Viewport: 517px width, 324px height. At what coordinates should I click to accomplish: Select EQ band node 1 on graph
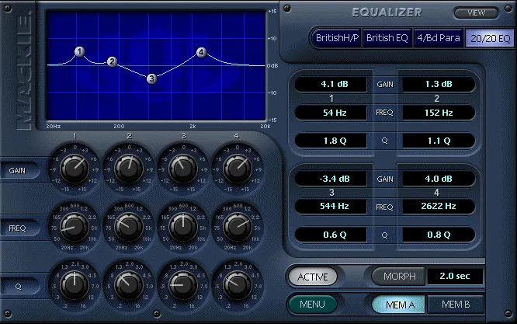(79, 51)
